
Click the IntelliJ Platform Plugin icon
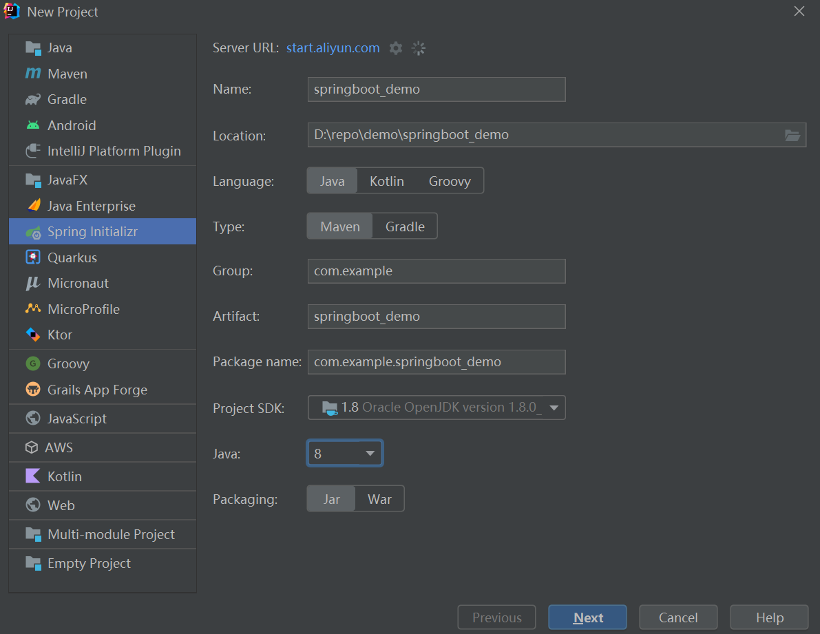(33, 151)
